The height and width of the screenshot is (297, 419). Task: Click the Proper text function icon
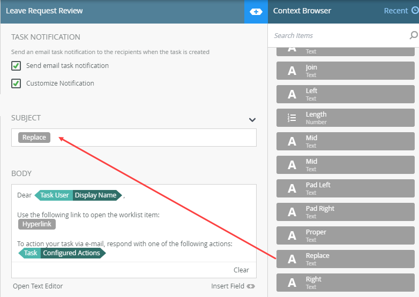pyautogui.click(x=292, y=235)
